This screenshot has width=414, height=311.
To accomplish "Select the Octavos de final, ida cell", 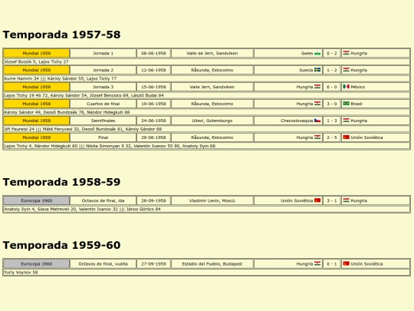I will click(x=103, y=200).
